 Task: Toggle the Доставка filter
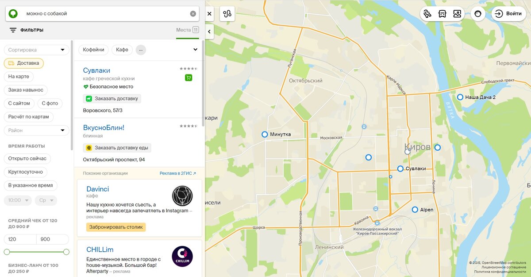[x=24, y=63]
